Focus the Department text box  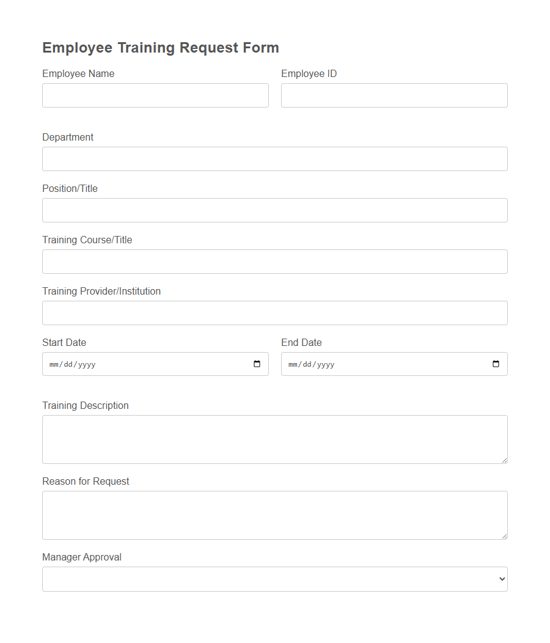274,159
